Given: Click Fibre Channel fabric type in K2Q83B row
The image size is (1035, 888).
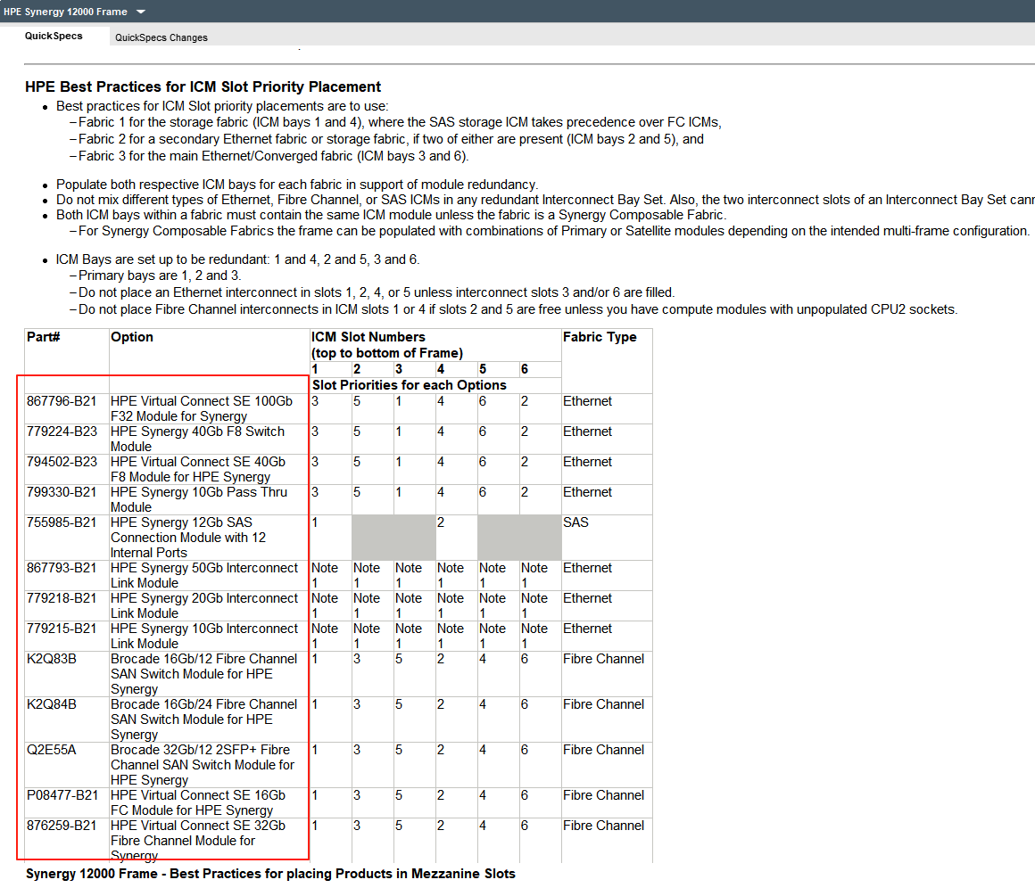Looking at the screenshot, I should (603, 659).
